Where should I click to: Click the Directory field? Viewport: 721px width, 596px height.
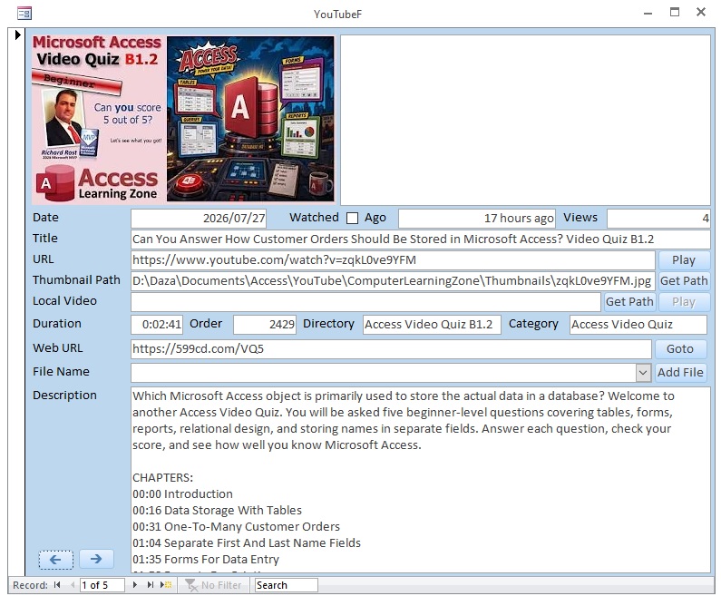point(432,325)
